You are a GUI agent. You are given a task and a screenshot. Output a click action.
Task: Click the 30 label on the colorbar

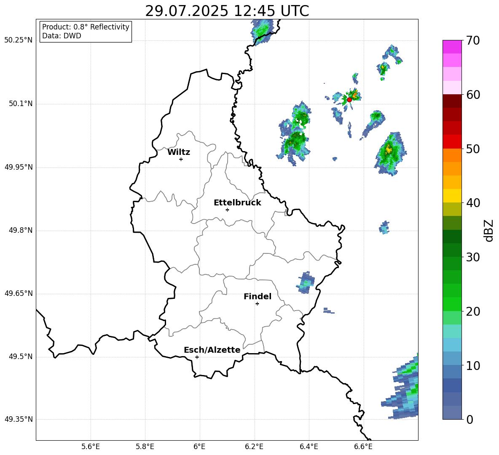tap(473, 257)
